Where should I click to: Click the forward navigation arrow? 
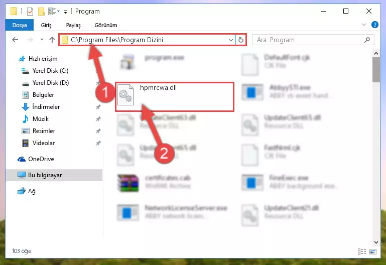point(30,40)
